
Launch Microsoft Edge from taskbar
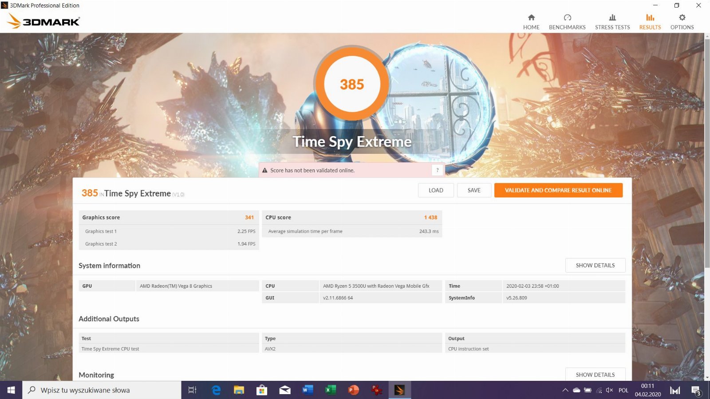point(216,390)
